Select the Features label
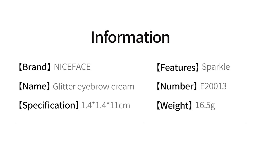 pos(177,68)
